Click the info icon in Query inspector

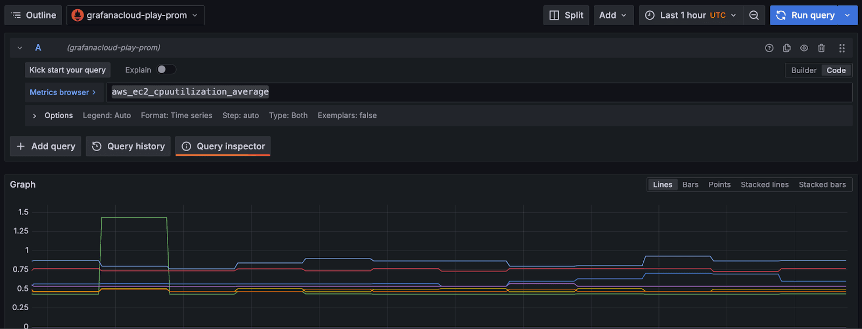(x=186, y=146)
